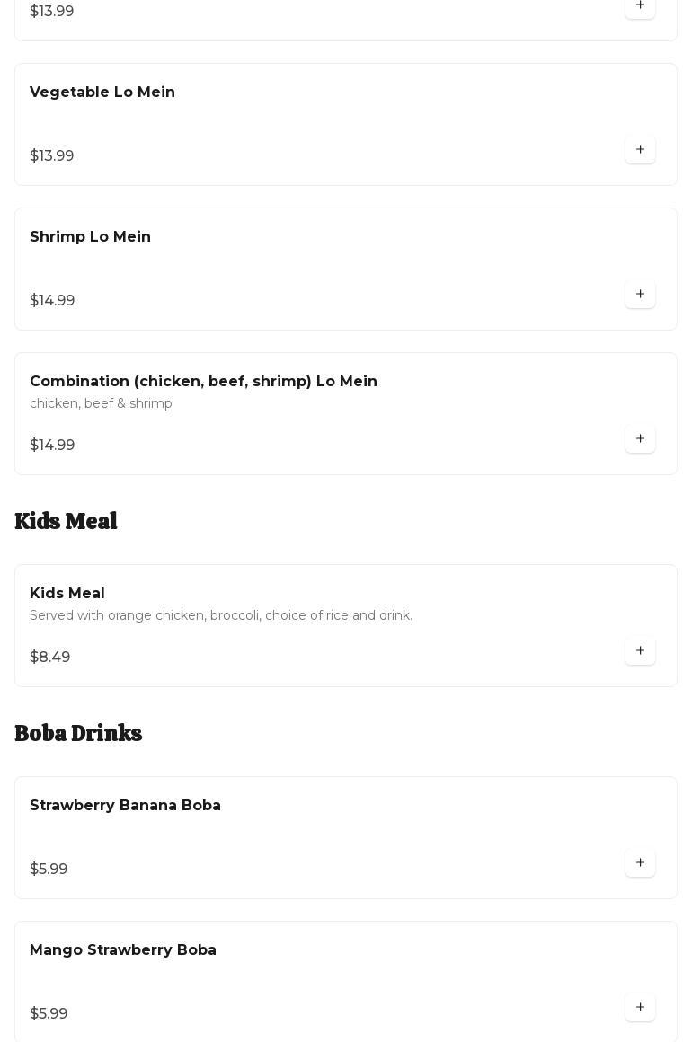Click the Strawberry Banana Boba $5.99 price
The image size is (692, 1042).
pyautogui.click(x=49, y=870)
